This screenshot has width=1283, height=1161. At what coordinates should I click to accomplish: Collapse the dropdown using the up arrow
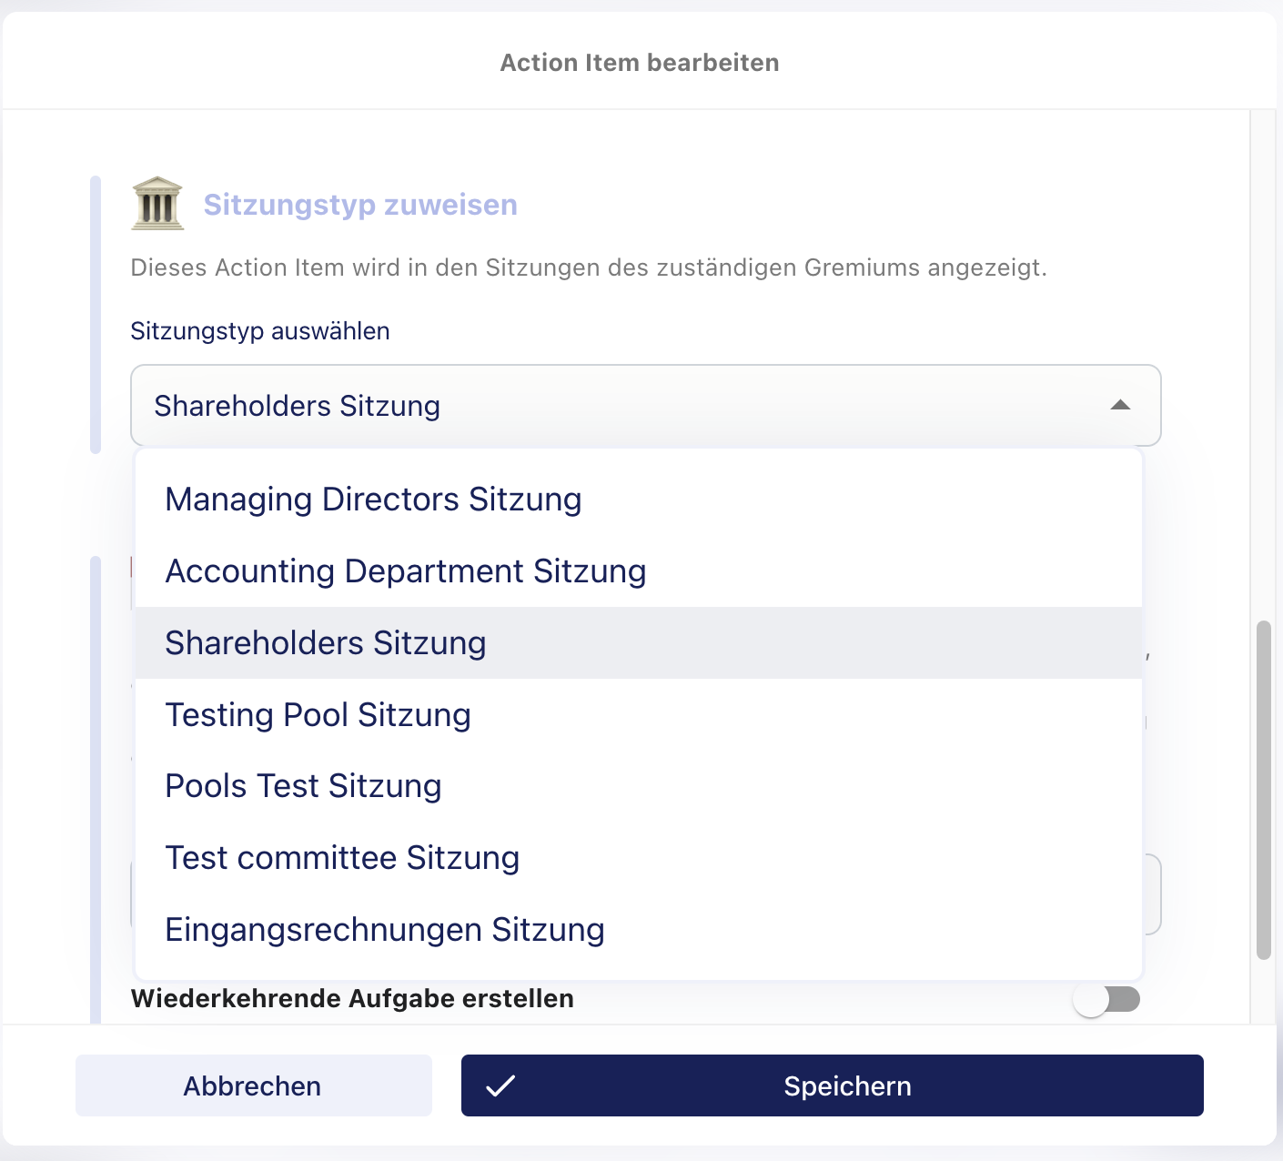(x=1120, y=405)
